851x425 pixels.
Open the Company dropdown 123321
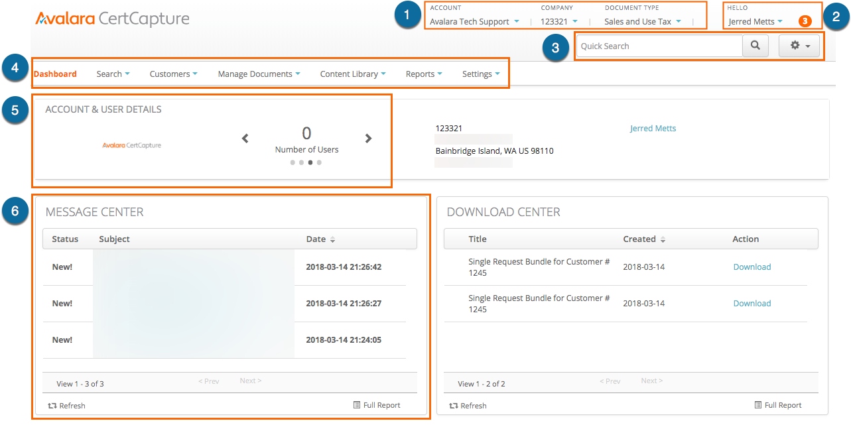[x=559, y=21]
